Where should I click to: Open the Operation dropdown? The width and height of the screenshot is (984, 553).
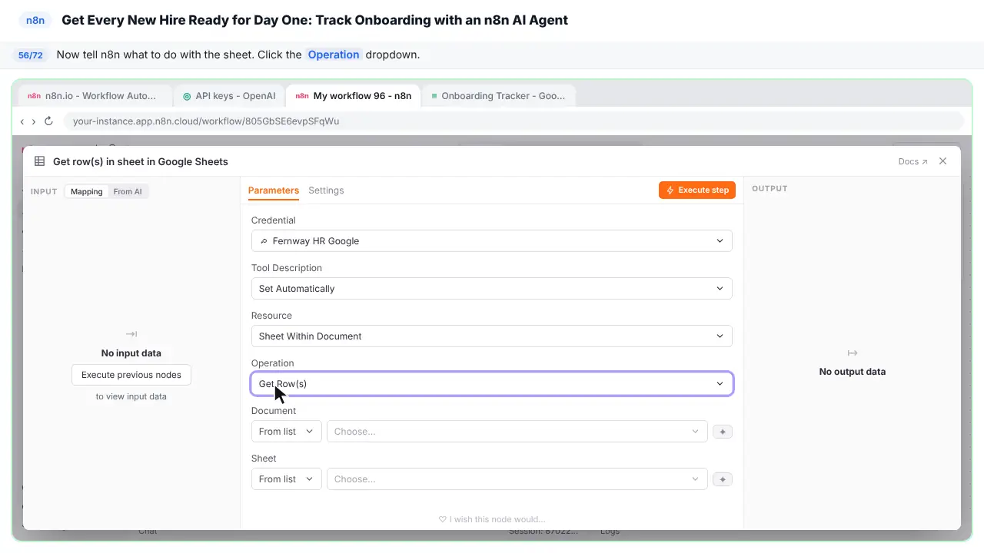(x=491, y=384)
